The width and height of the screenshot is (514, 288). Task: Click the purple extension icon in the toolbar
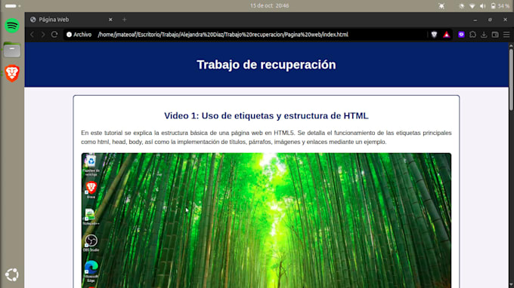click(x=461, y=35)
